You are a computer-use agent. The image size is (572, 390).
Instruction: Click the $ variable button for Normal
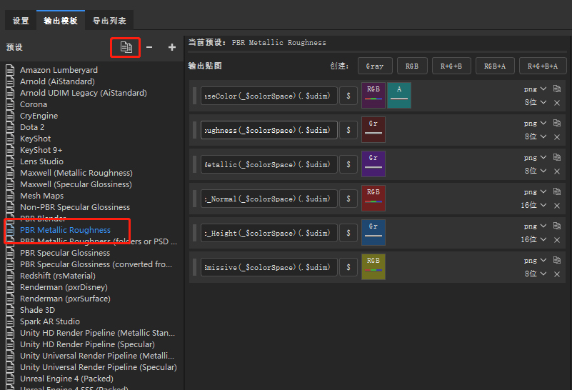pyautogui.click(x=348, y=199)
